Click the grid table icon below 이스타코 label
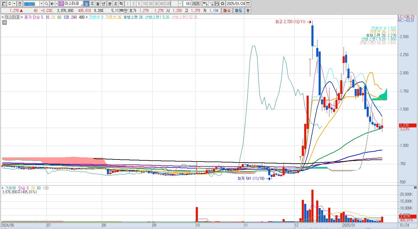The image size is (418, 229). (5, 22)
